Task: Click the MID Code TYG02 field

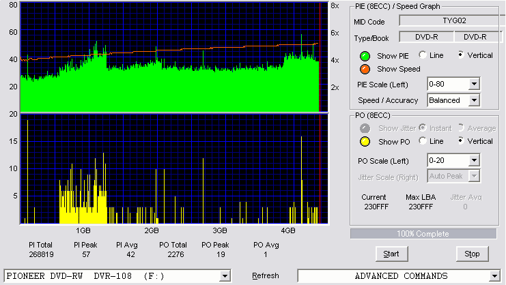Action: click(x=452, y=20)
